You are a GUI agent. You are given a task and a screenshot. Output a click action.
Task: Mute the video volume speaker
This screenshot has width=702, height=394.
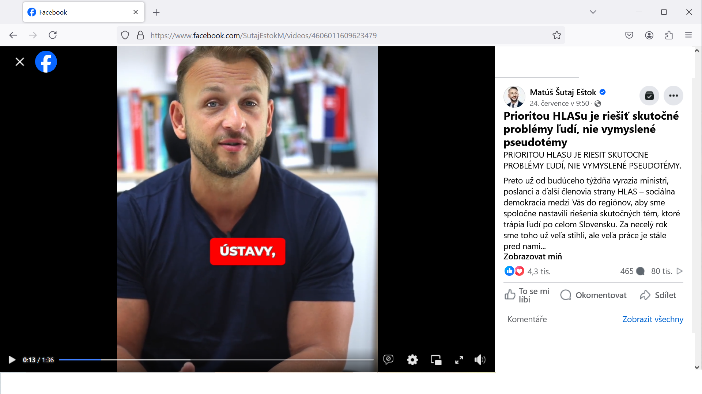pyautogui.click(x=480, y=360)
